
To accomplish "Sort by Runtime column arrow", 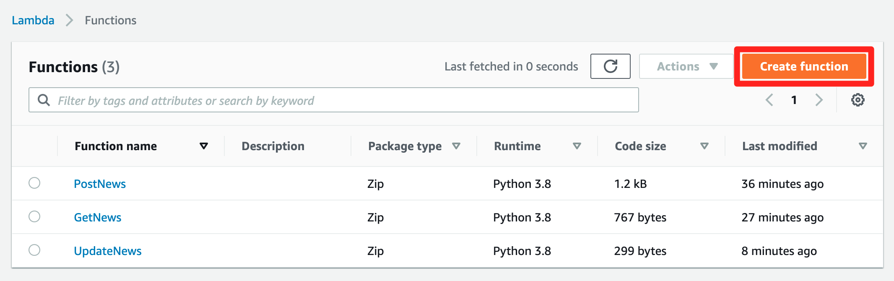I will [577, 146].
